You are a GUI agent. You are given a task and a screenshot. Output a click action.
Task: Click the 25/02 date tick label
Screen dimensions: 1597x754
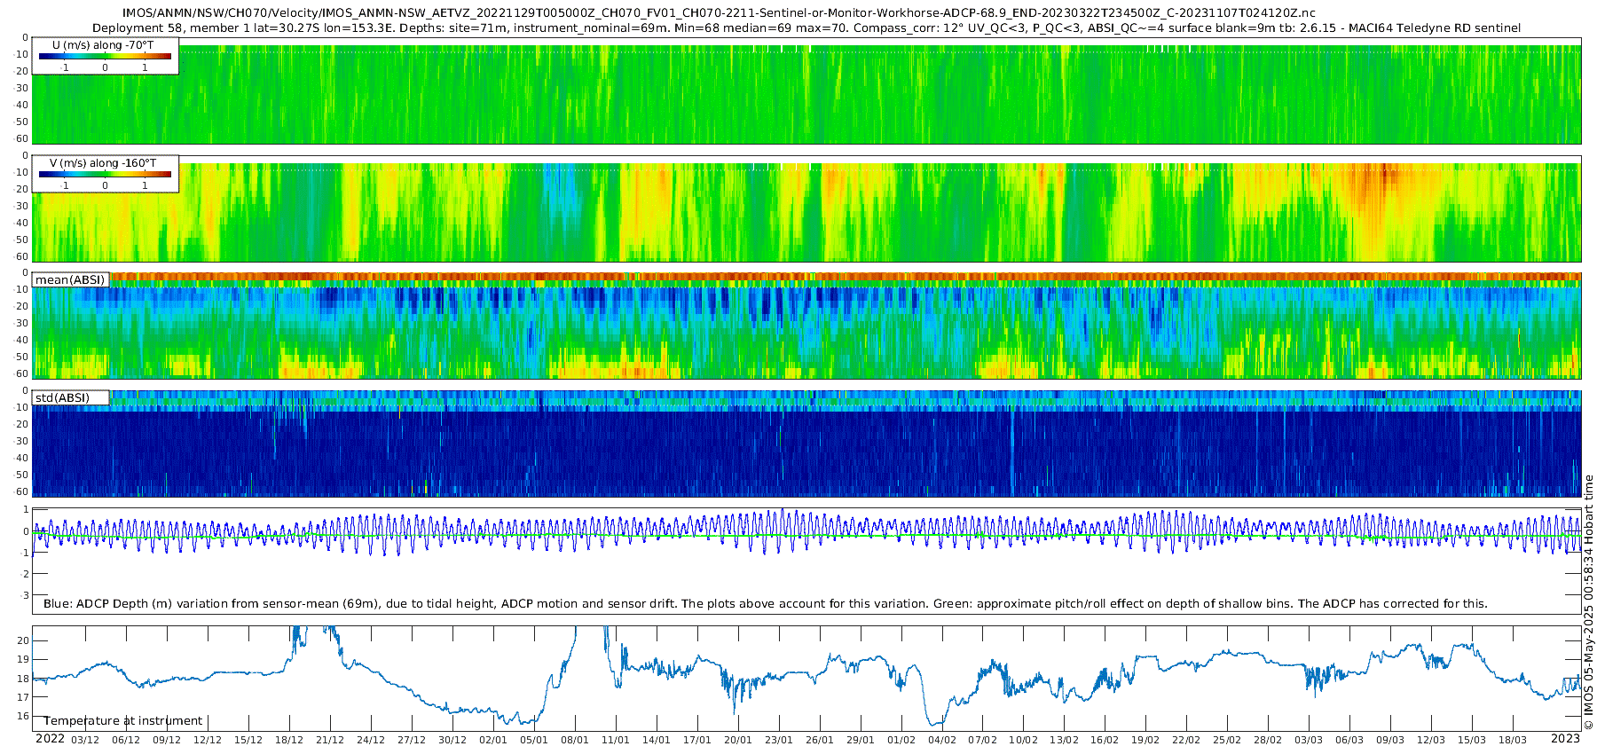click(x=1227, y=740)
